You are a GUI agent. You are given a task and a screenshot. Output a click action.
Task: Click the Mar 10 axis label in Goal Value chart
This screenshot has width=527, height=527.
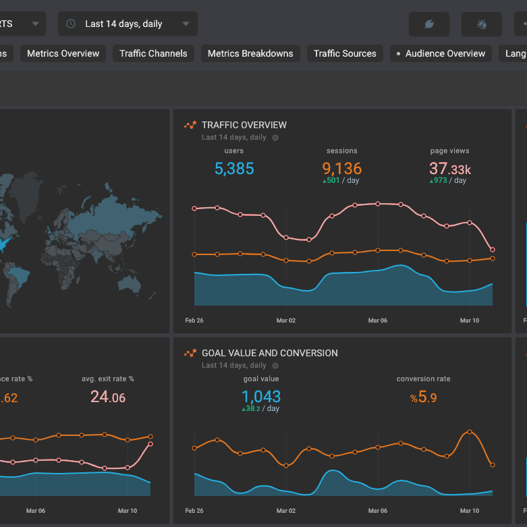point(470,511)
